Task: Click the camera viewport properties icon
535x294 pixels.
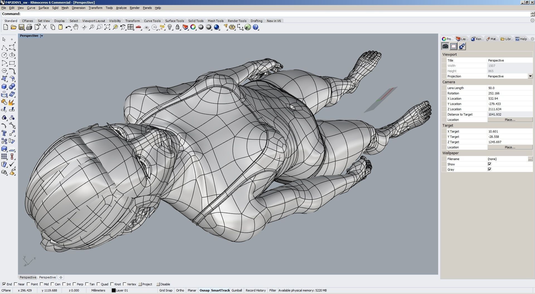Action: [445, 46]
